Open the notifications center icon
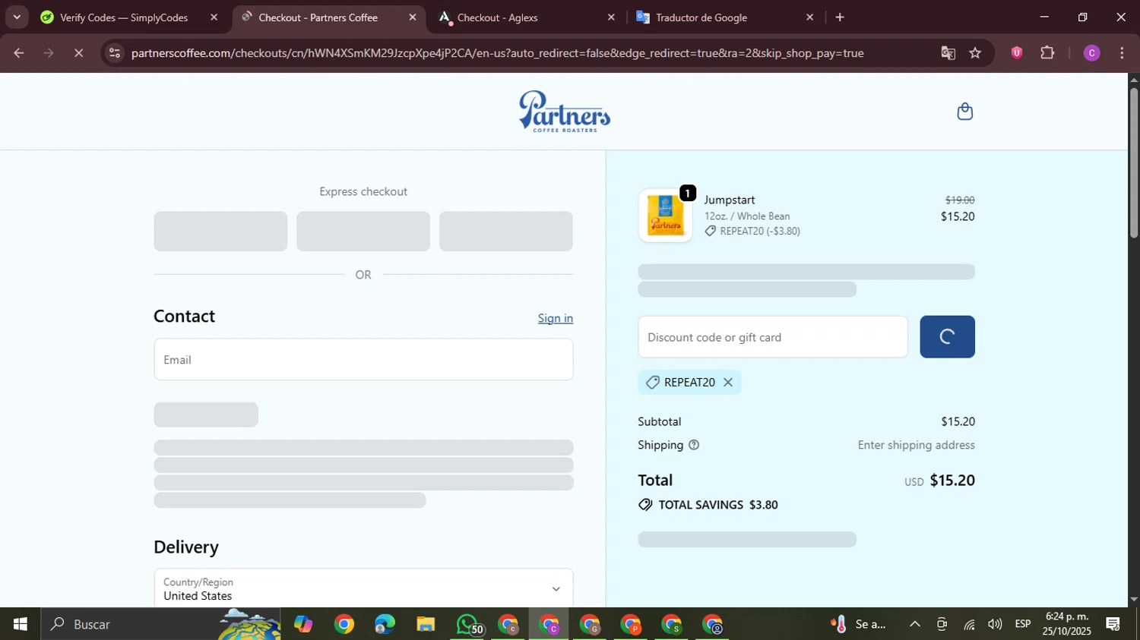Viewport: 1140px width, 640px height. pyautogui.click(x=1113, y=624)
